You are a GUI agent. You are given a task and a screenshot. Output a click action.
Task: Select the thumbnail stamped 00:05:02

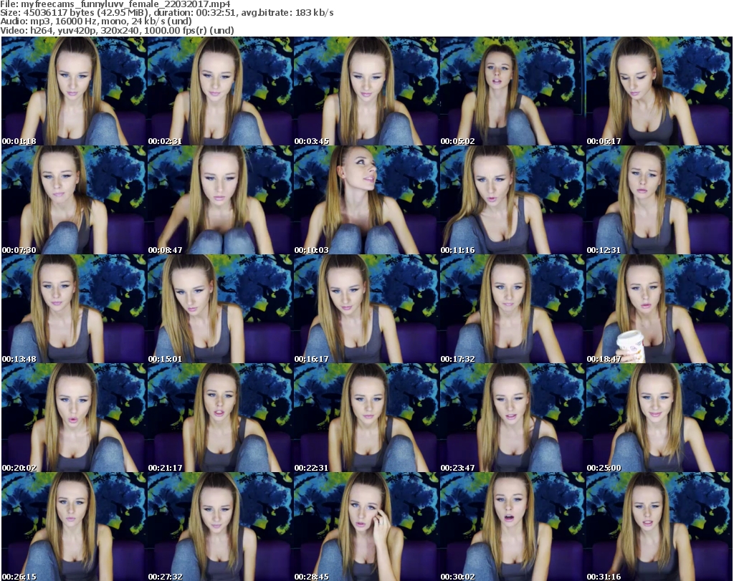(x=512, y=91)
